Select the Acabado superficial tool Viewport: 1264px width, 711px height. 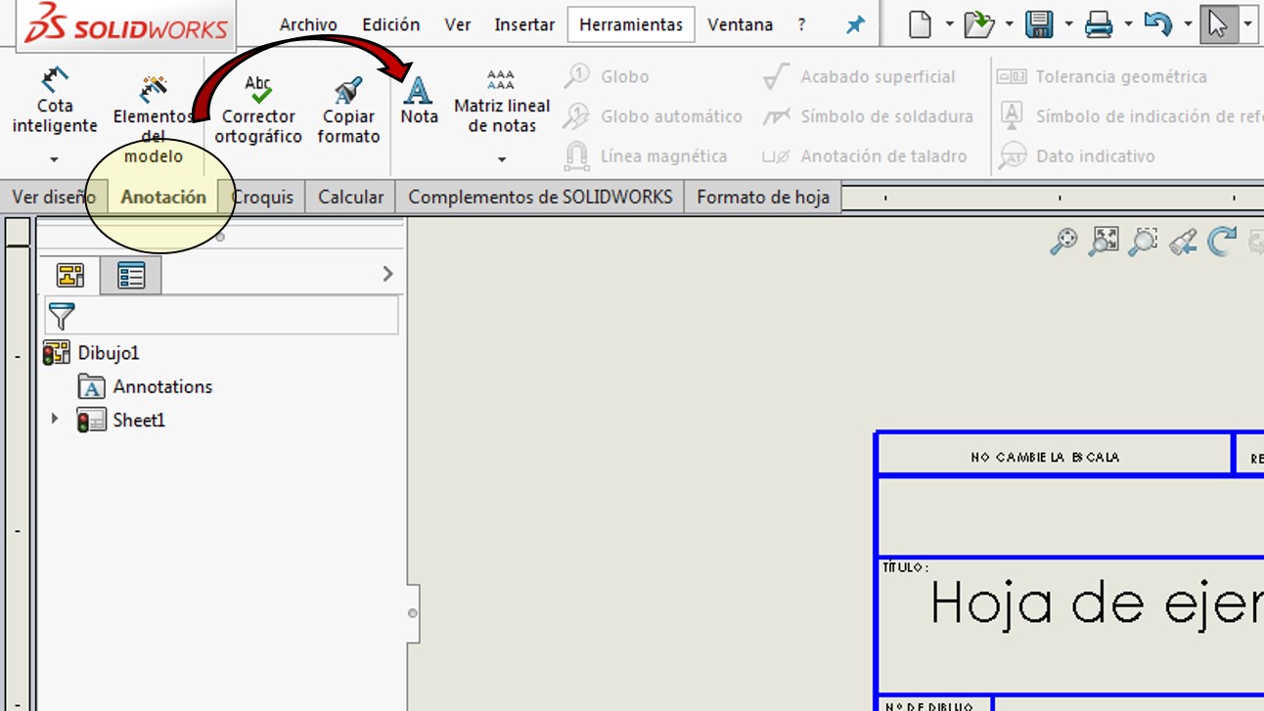click(859, 76)
